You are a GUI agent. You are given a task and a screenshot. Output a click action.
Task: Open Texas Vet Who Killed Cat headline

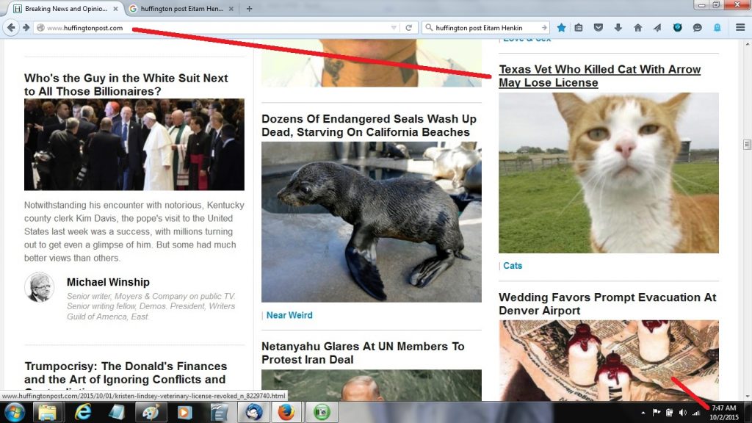coord(599,76)
